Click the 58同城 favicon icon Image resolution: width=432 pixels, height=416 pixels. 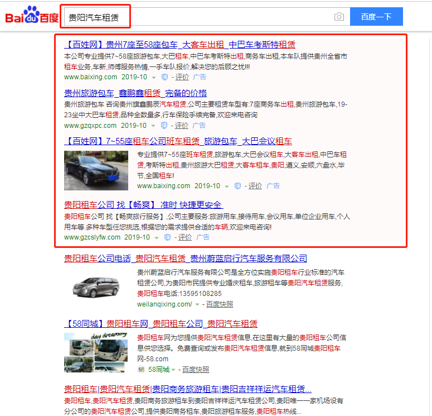[x=141, y=370]
